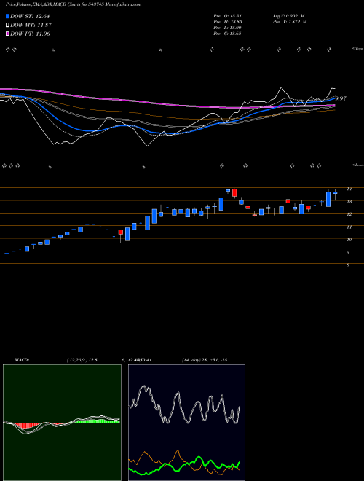
Task: Click the Avg V: 0.002 M value
Action: pos(288,16)
